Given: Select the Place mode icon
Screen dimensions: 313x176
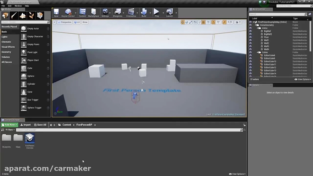Looking at the screenshot, I should point(5,16).
